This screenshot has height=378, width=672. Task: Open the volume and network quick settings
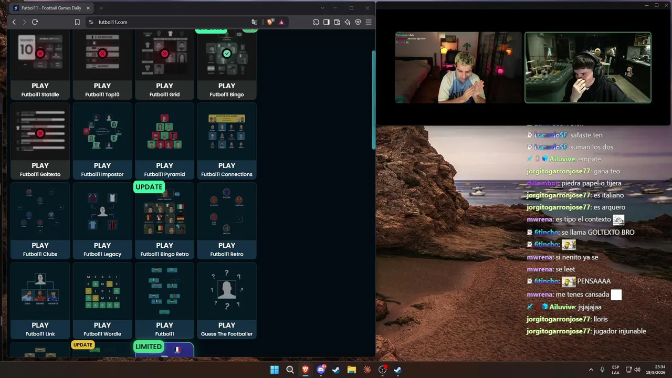pyautogui.click(x=633, y=370)
